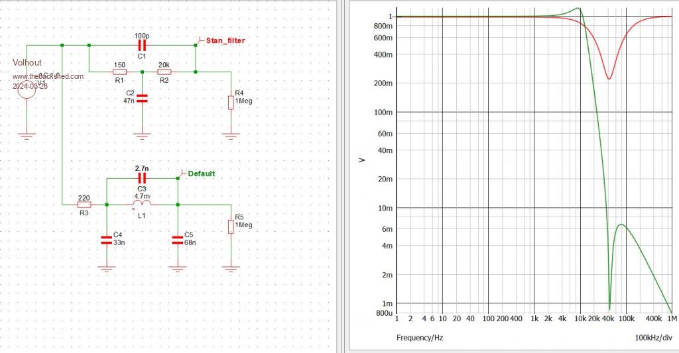Select the Stan_filter probe label
This screenshot has width=679, height=353.
pyautogui.click(x=225, y=40)
